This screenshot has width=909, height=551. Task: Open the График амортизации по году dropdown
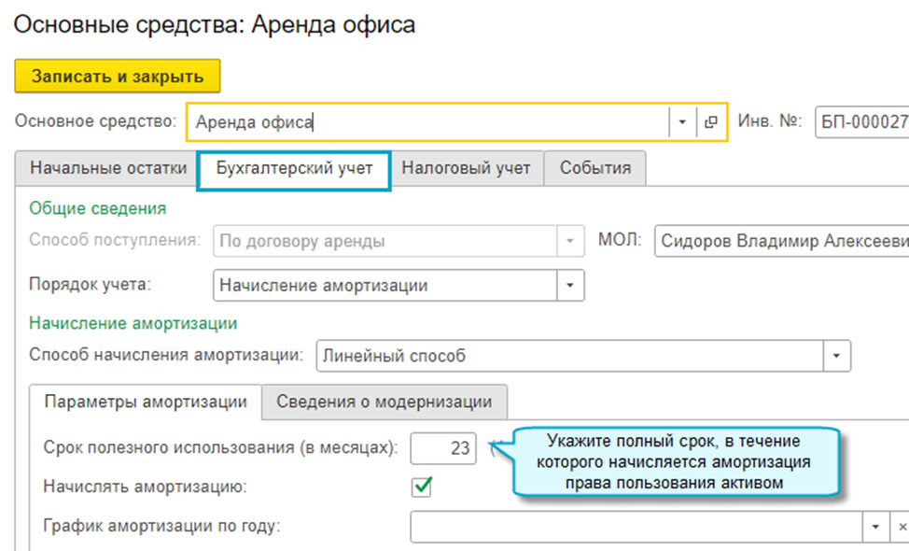click(x=874, y=526)
